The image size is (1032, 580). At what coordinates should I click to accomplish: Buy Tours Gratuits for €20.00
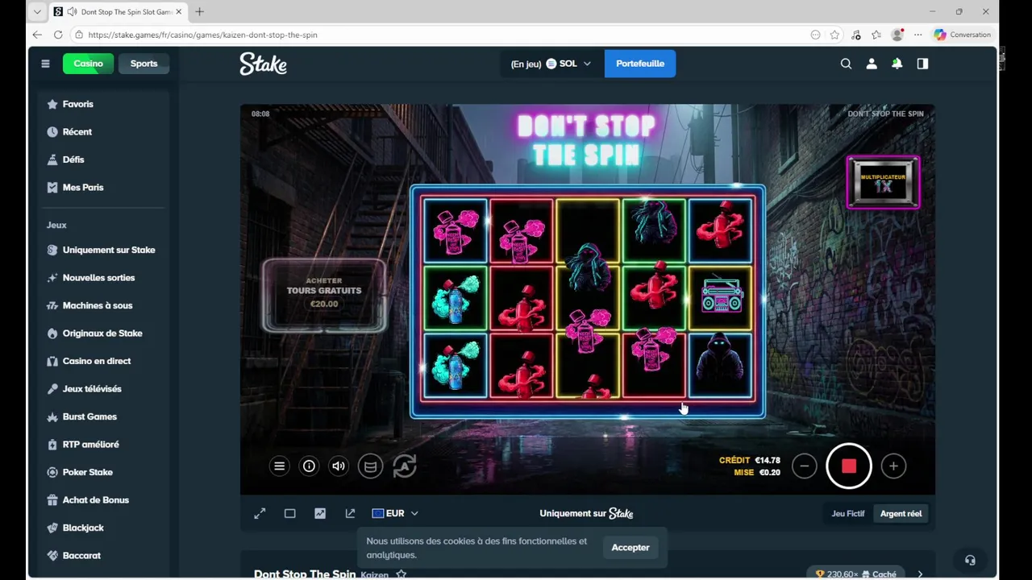324,296
